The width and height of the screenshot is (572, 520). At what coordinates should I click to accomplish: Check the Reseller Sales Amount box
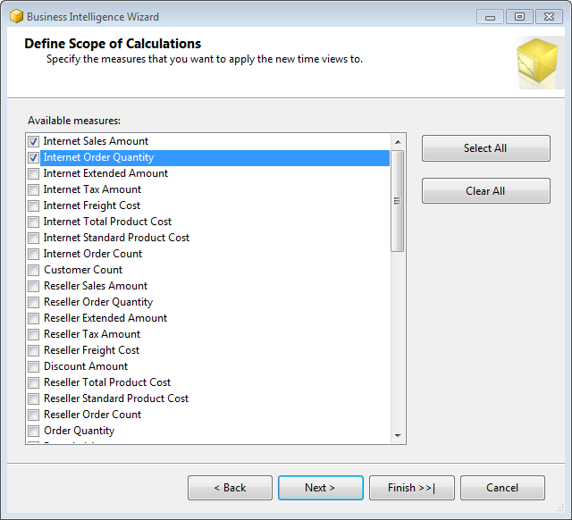coord(34,286)
